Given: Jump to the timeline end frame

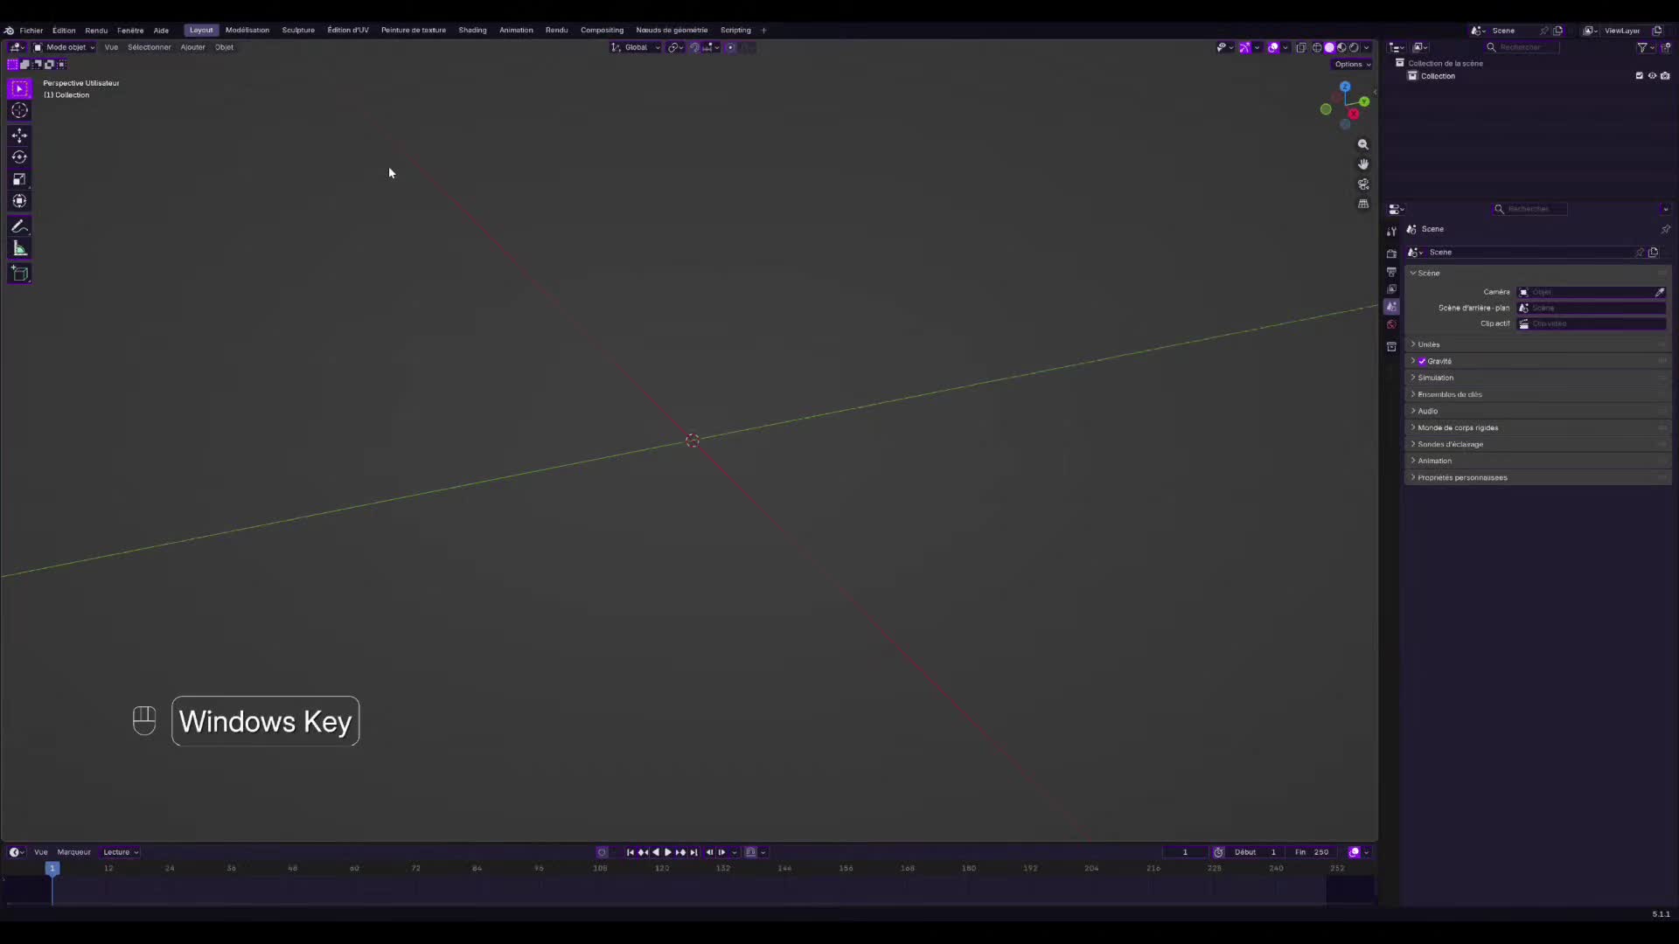Looking at the screenshot, I should [693, 852].
